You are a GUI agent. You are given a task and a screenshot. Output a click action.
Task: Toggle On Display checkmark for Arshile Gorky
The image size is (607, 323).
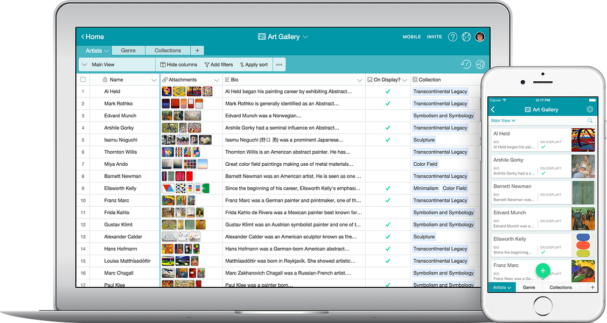(387, 128)
